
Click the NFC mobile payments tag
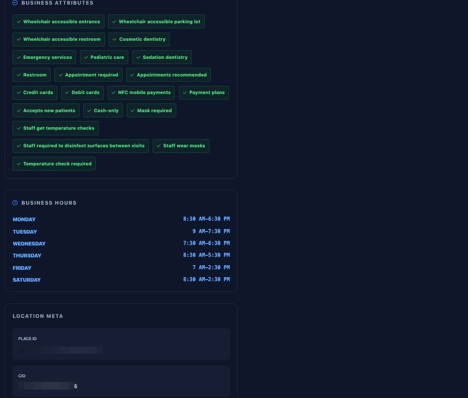[141, 93]
